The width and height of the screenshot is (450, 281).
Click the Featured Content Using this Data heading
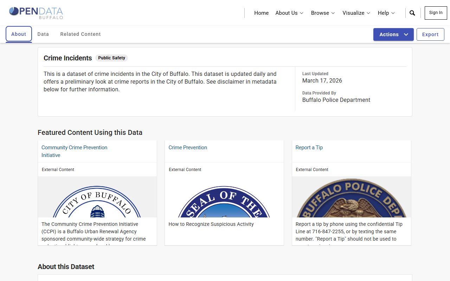point(90,132)
